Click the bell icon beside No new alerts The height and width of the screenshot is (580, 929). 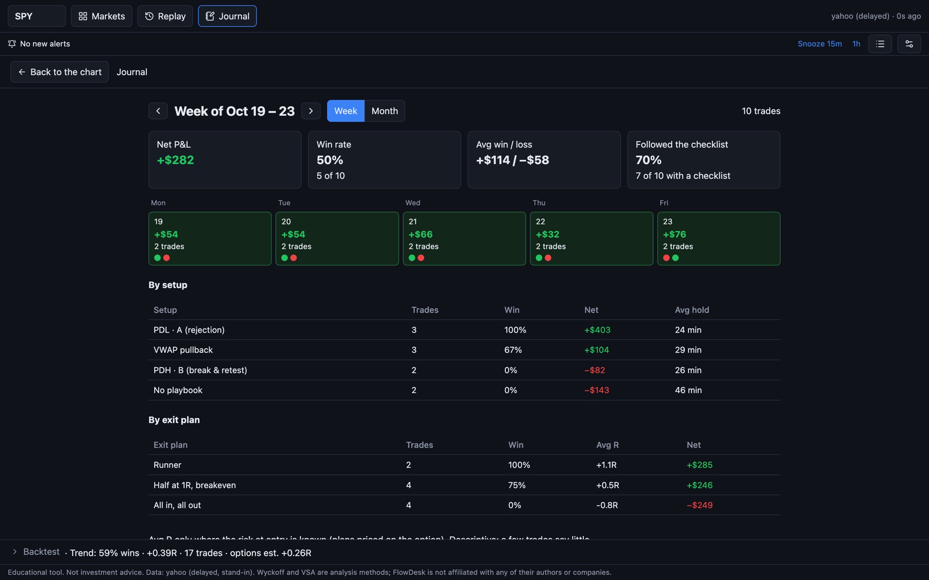[12, 44]
